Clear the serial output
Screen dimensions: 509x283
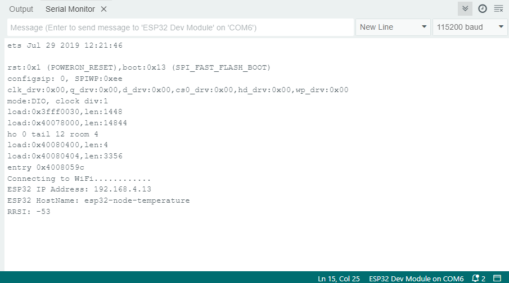tap(498, 8)
